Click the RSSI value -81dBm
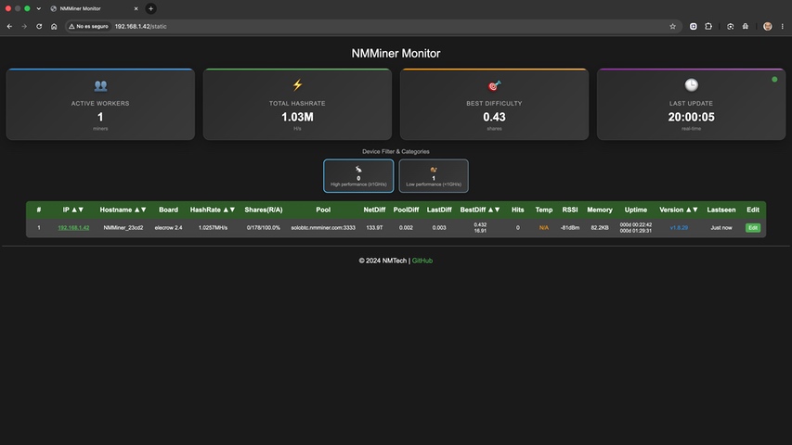 (x=570, y=227)
